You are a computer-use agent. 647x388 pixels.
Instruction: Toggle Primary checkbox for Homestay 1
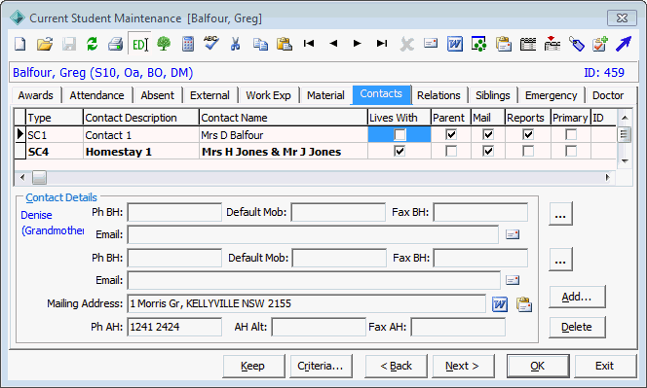[x=571, y=151]
